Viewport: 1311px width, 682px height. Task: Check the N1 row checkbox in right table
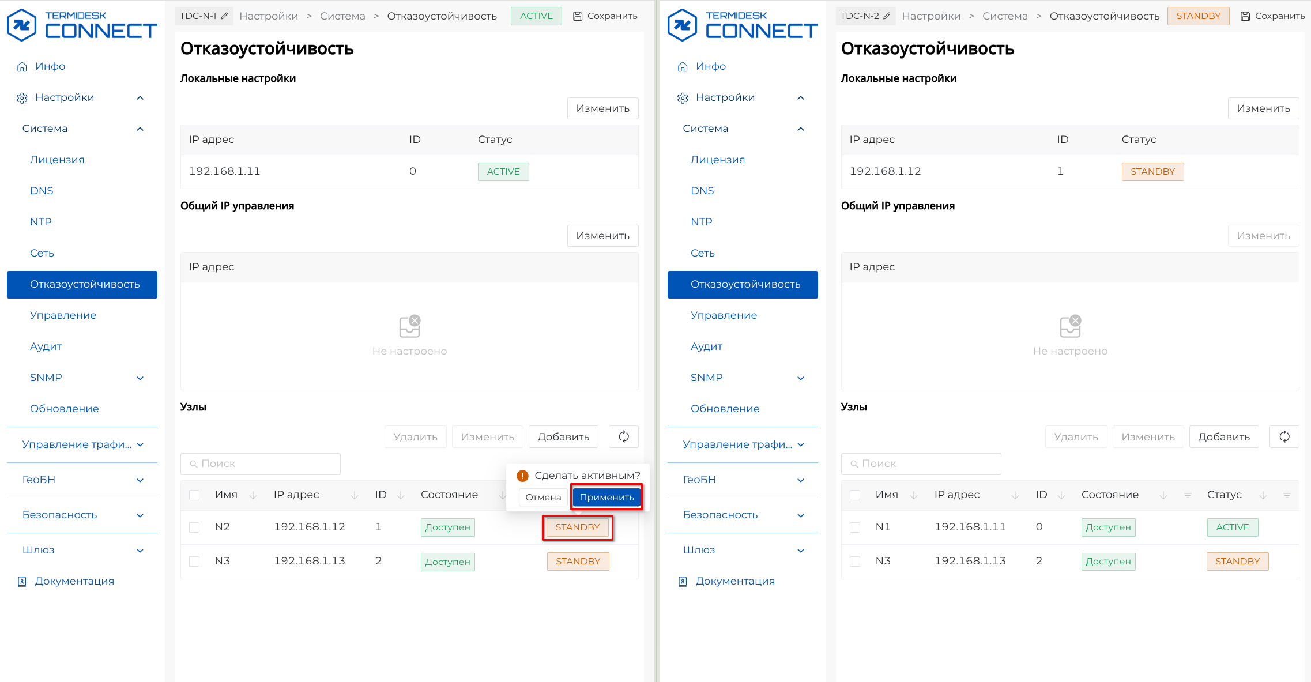click(855, 527)
